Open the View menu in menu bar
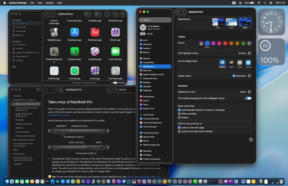 (x=40, y=3)
